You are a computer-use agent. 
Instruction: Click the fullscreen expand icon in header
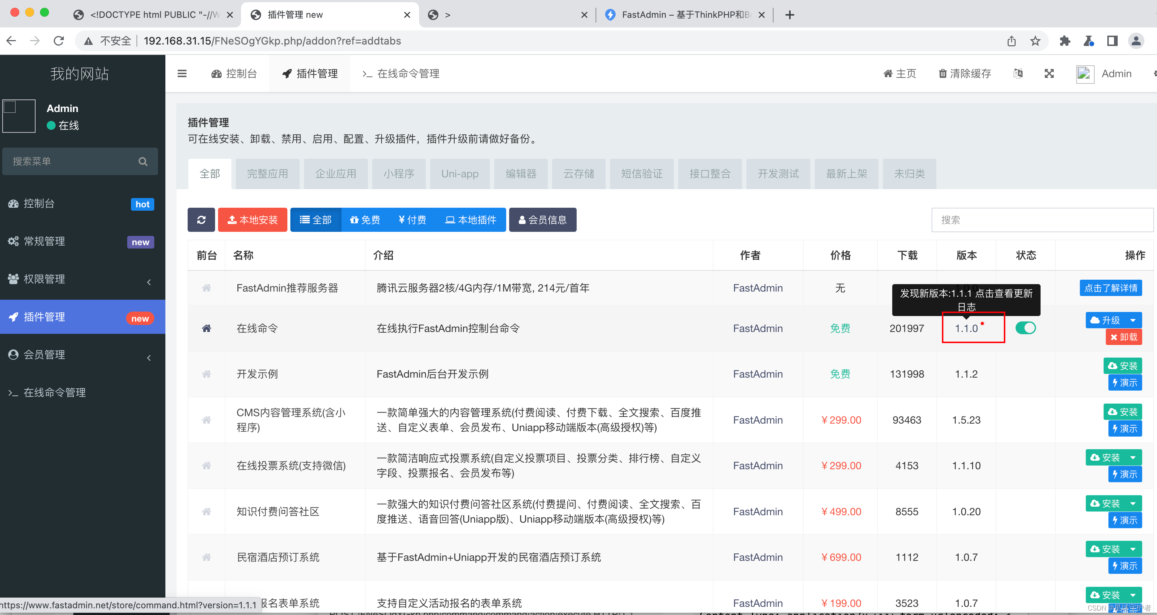coord(1049,73)
